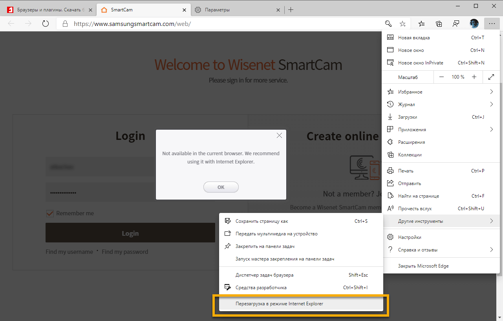
Task: Open Диспетчер задач браузера
Action: 301,275
